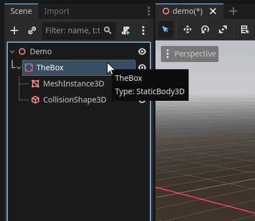Attach a script with the scroll-plus icon
The width and height of the screenshot is (255, 221).
126,30
